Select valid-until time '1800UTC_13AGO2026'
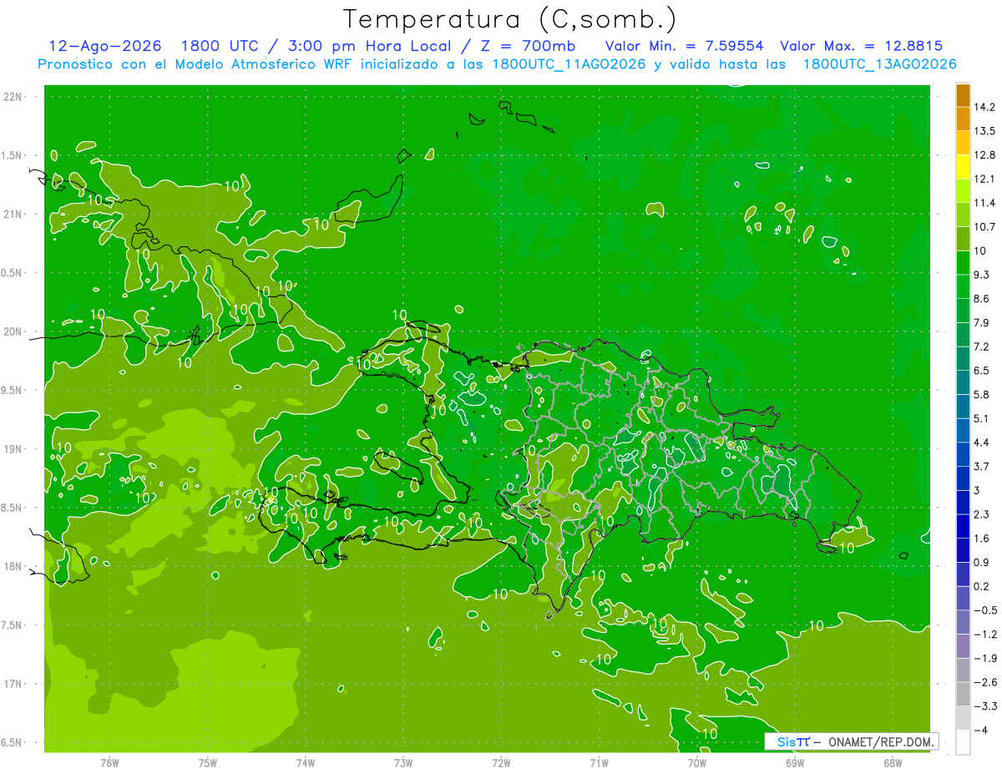 (x=879, y=64)
